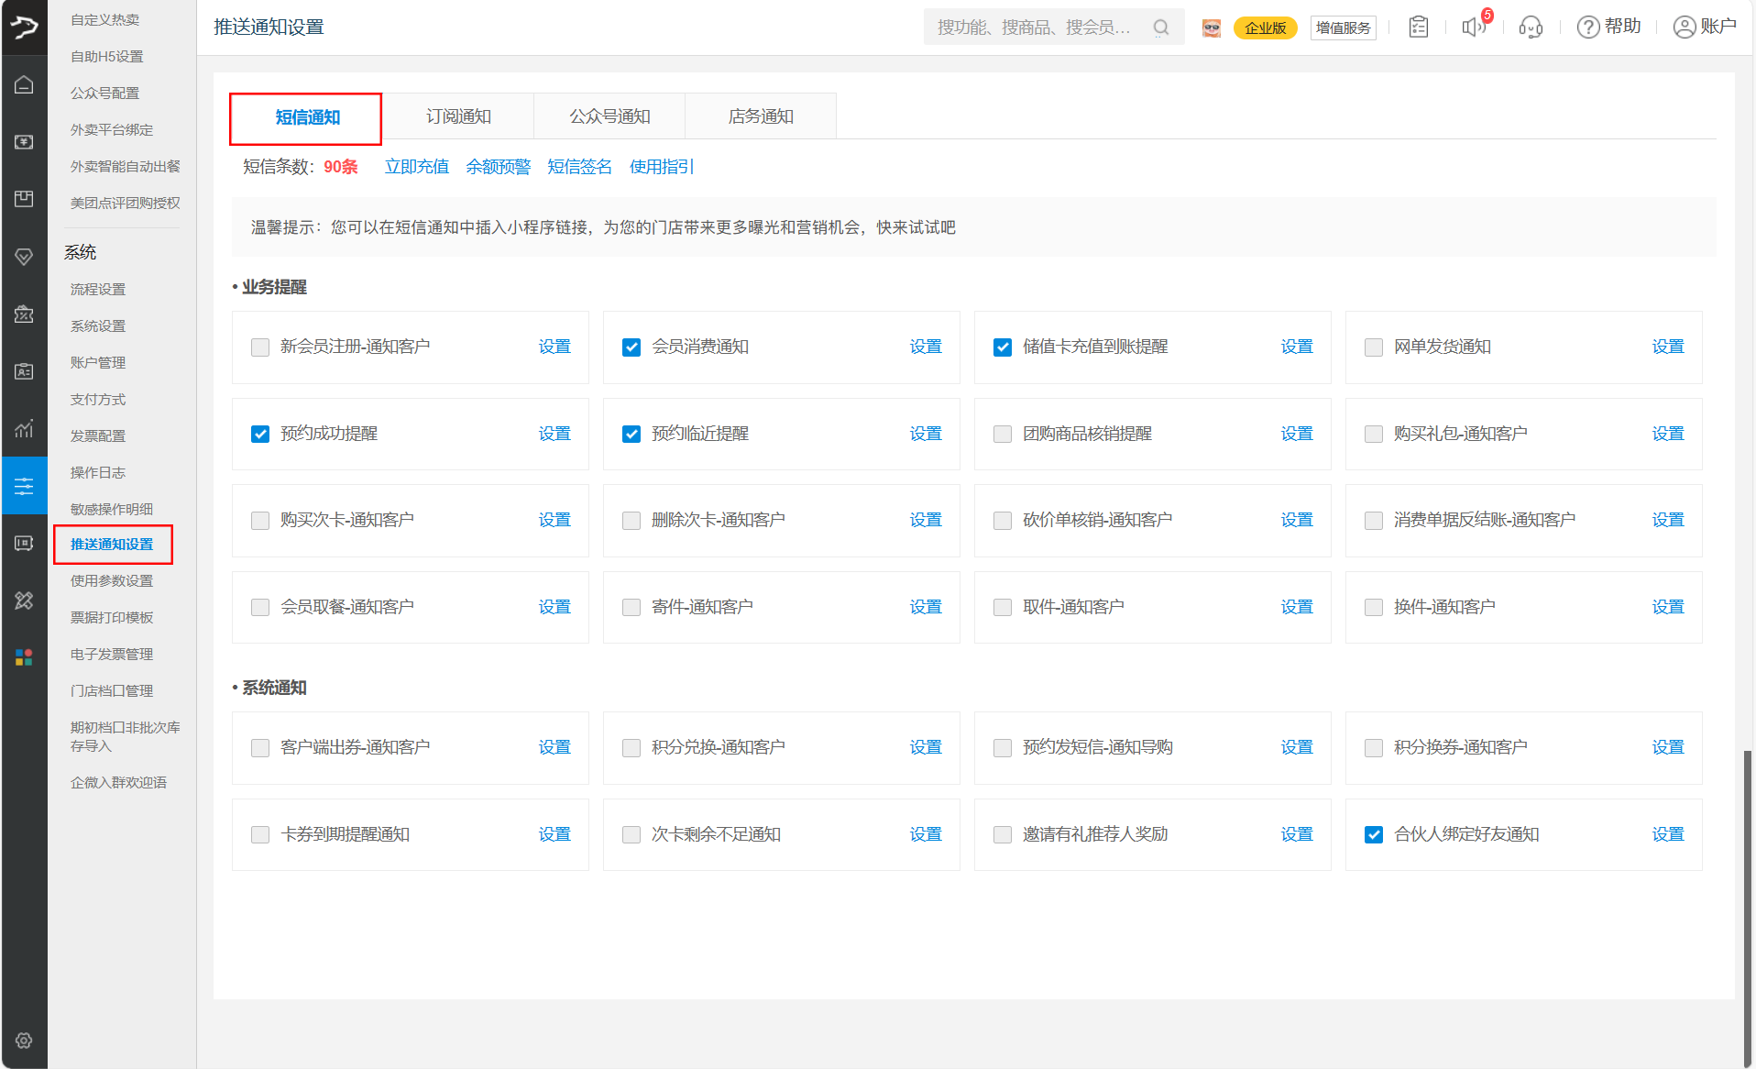Image resolution: width=1756 pixels, height=1069 pixels.
Task: Switch to 订阅通知 tab
Action: (x=458, y=116)
